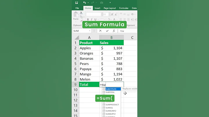
Task: Switch to the Data tab
Action: (x=134, y=8)
